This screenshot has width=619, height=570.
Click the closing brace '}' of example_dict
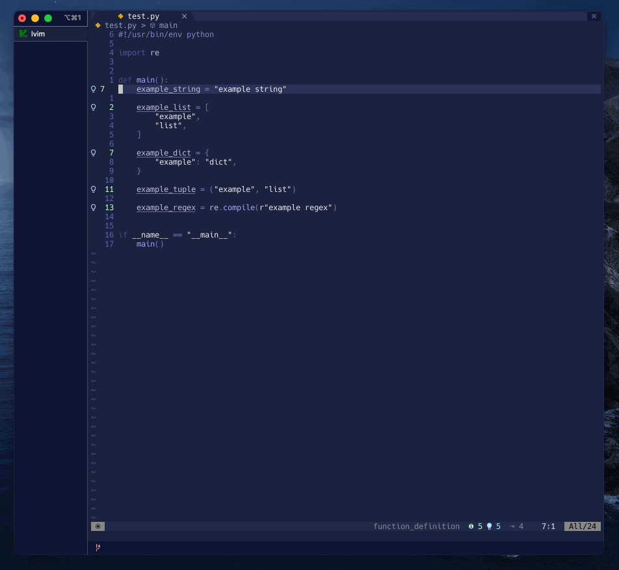coord(138,171)
